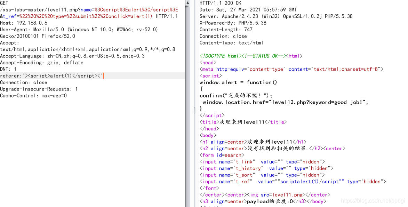
Task: Click the Gecko/20100101 Firefox/52.0 line
Action: pyautogui.click(x=38, y=36)
